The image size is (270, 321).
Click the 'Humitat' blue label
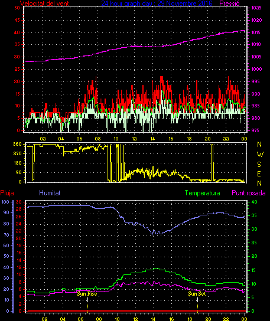(x=50, y=193)
